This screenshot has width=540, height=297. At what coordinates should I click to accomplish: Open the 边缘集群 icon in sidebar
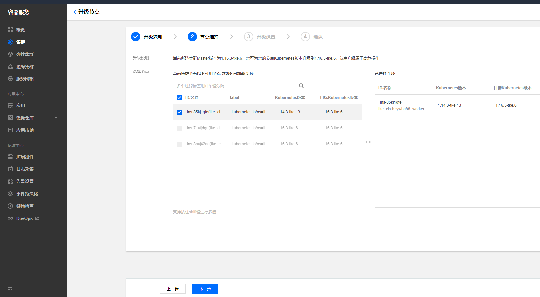[10, 67]
